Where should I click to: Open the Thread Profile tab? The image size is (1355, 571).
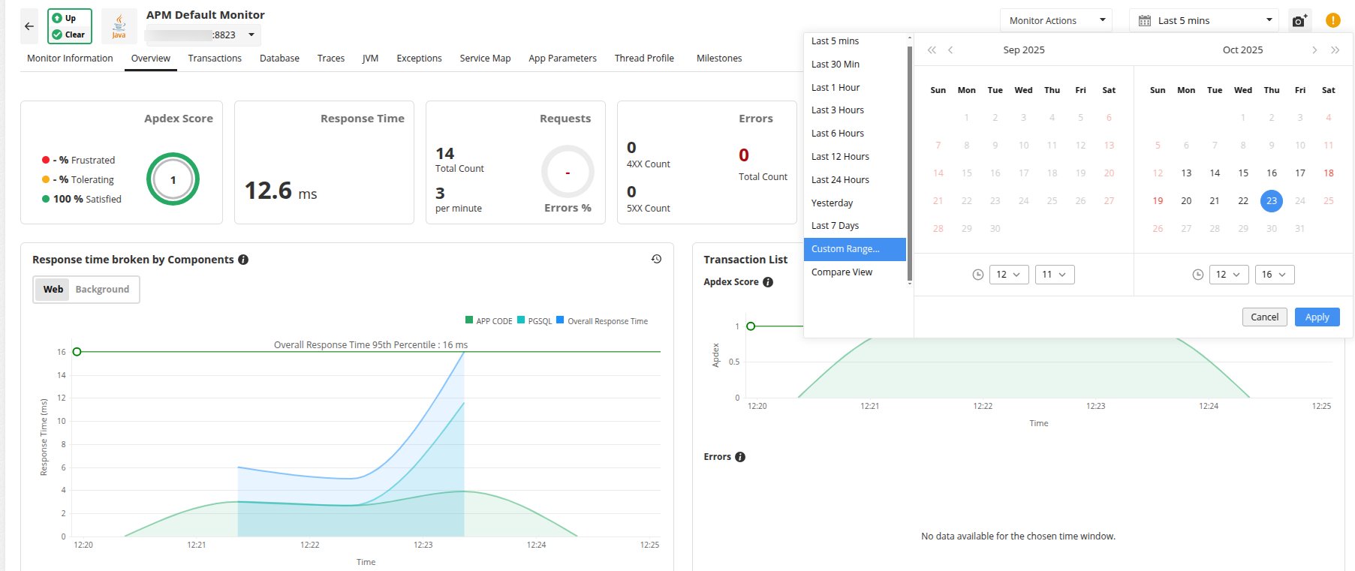point(644,59)
